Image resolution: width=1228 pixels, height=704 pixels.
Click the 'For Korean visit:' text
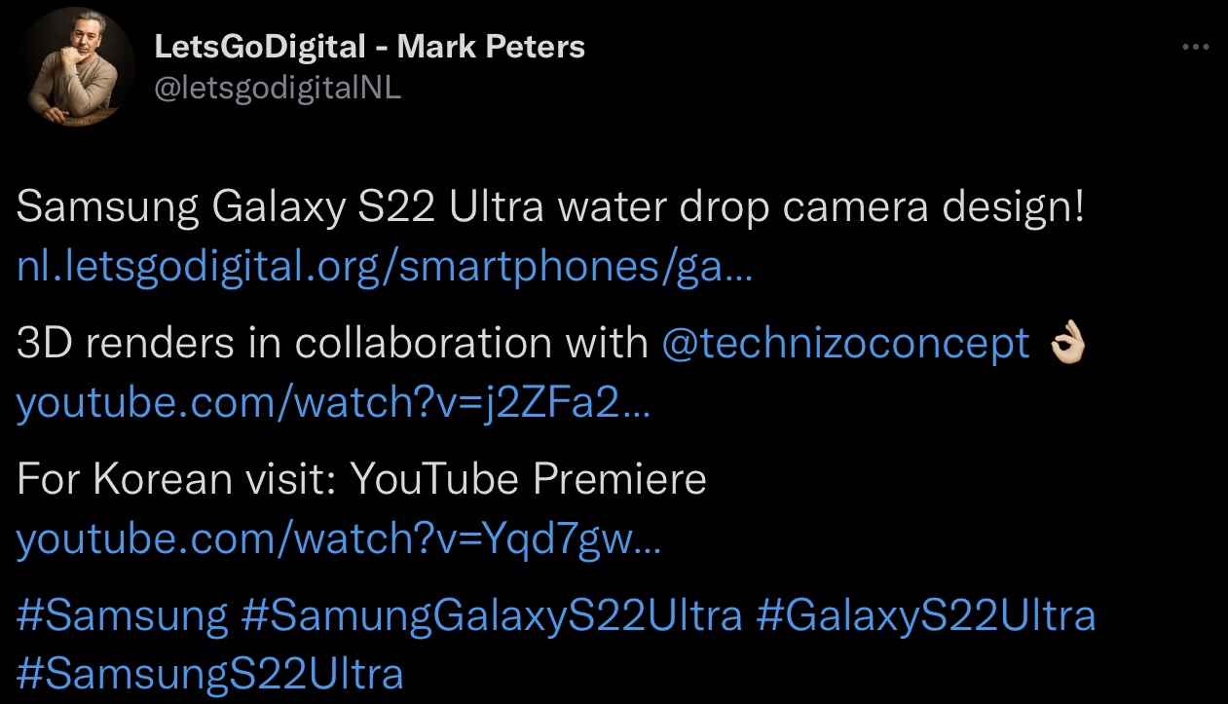click(177, 479)
